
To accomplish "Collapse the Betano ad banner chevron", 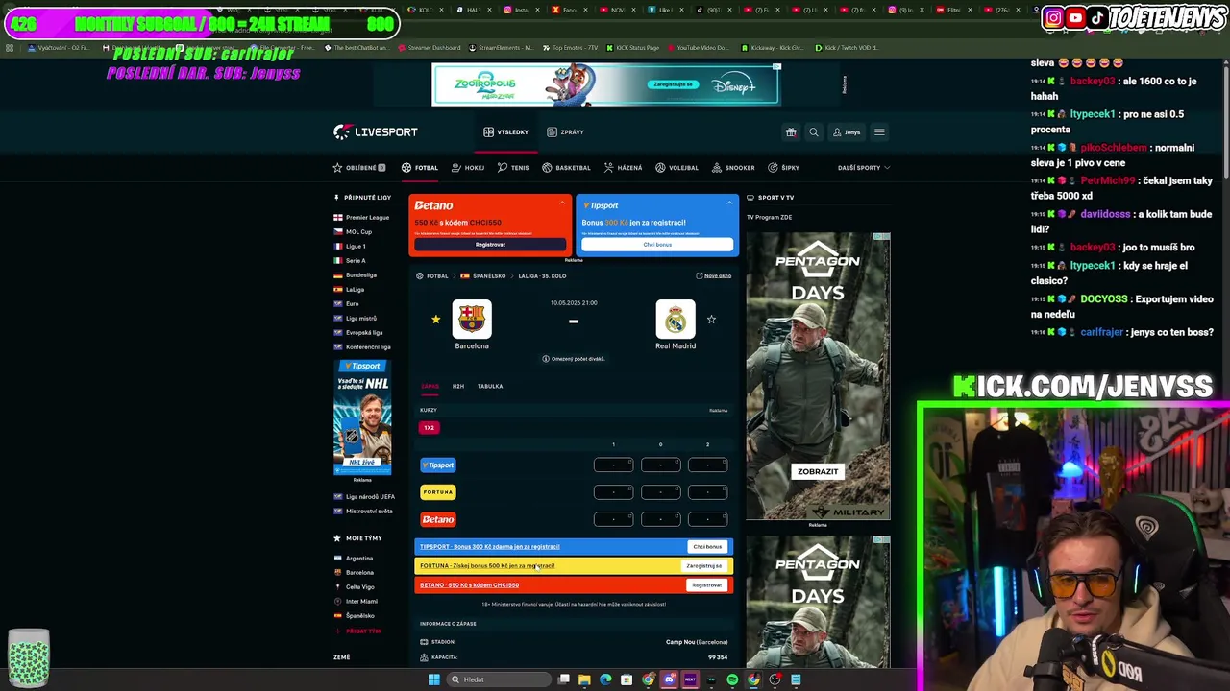I will point(562,203).
